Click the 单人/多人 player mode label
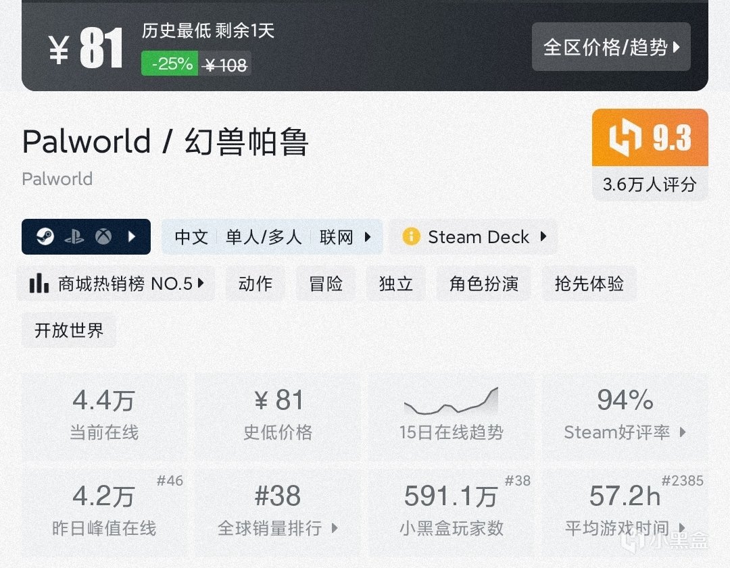Viewport: 730px width, 568px height. click(264, 237)
